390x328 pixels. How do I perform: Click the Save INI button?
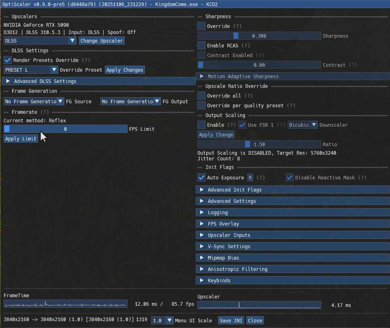(231, 320)
